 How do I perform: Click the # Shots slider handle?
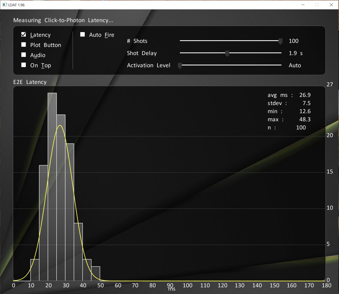[280, 41]
